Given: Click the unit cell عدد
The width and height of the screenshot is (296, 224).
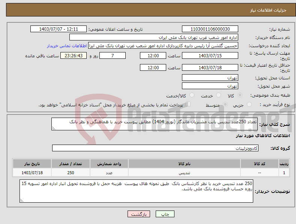Looking at the screenshot, I should pos(109,173).
